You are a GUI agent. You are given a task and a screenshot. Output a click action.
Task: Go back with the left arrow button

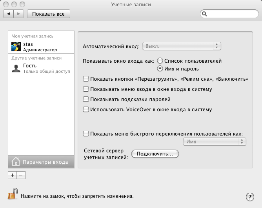(9, 14)
